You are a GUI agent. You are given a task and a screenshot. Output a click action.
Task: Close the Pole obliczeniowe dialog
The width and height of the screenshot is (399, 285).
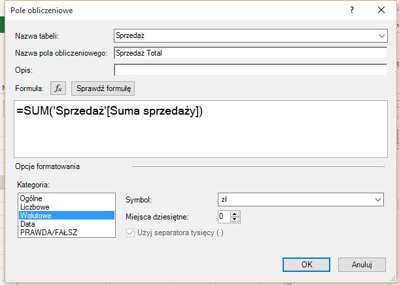point(381,10)
